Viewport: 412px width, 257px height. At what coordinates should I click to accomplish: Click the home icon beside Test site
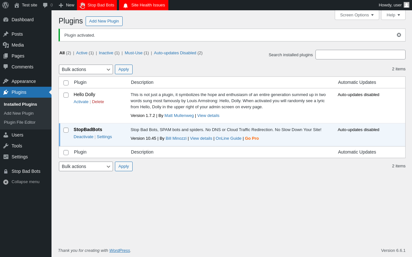point(17,5)
